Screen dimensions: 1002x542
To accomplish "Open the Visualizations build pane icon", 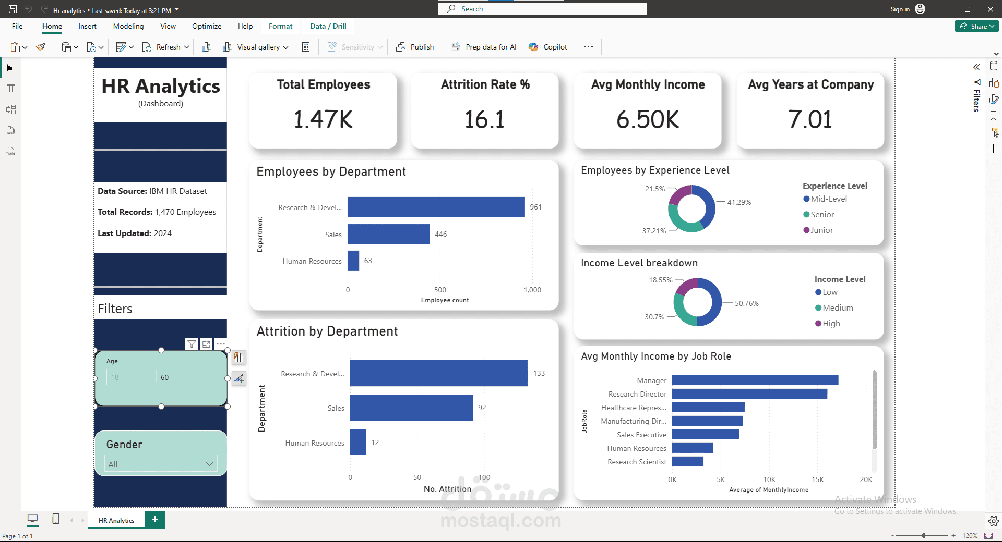I will point(994,83).
